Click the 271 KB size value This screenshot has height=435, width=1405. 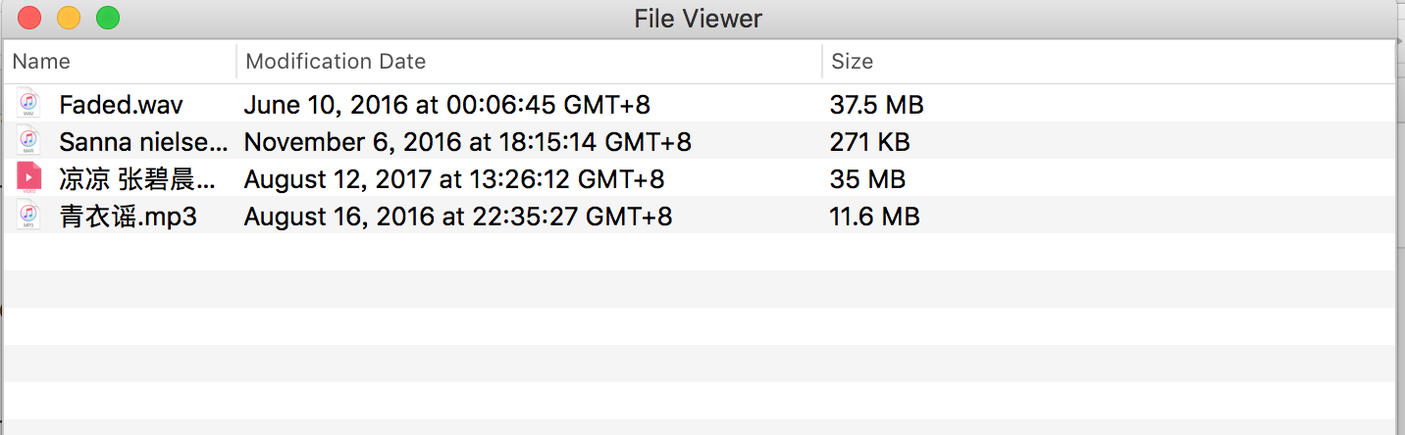click(869, 142)
